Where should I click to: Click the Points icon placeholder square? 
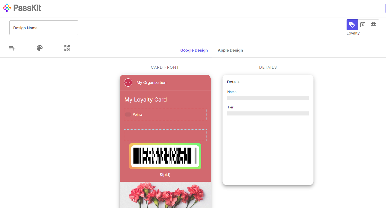click(128, 114)
